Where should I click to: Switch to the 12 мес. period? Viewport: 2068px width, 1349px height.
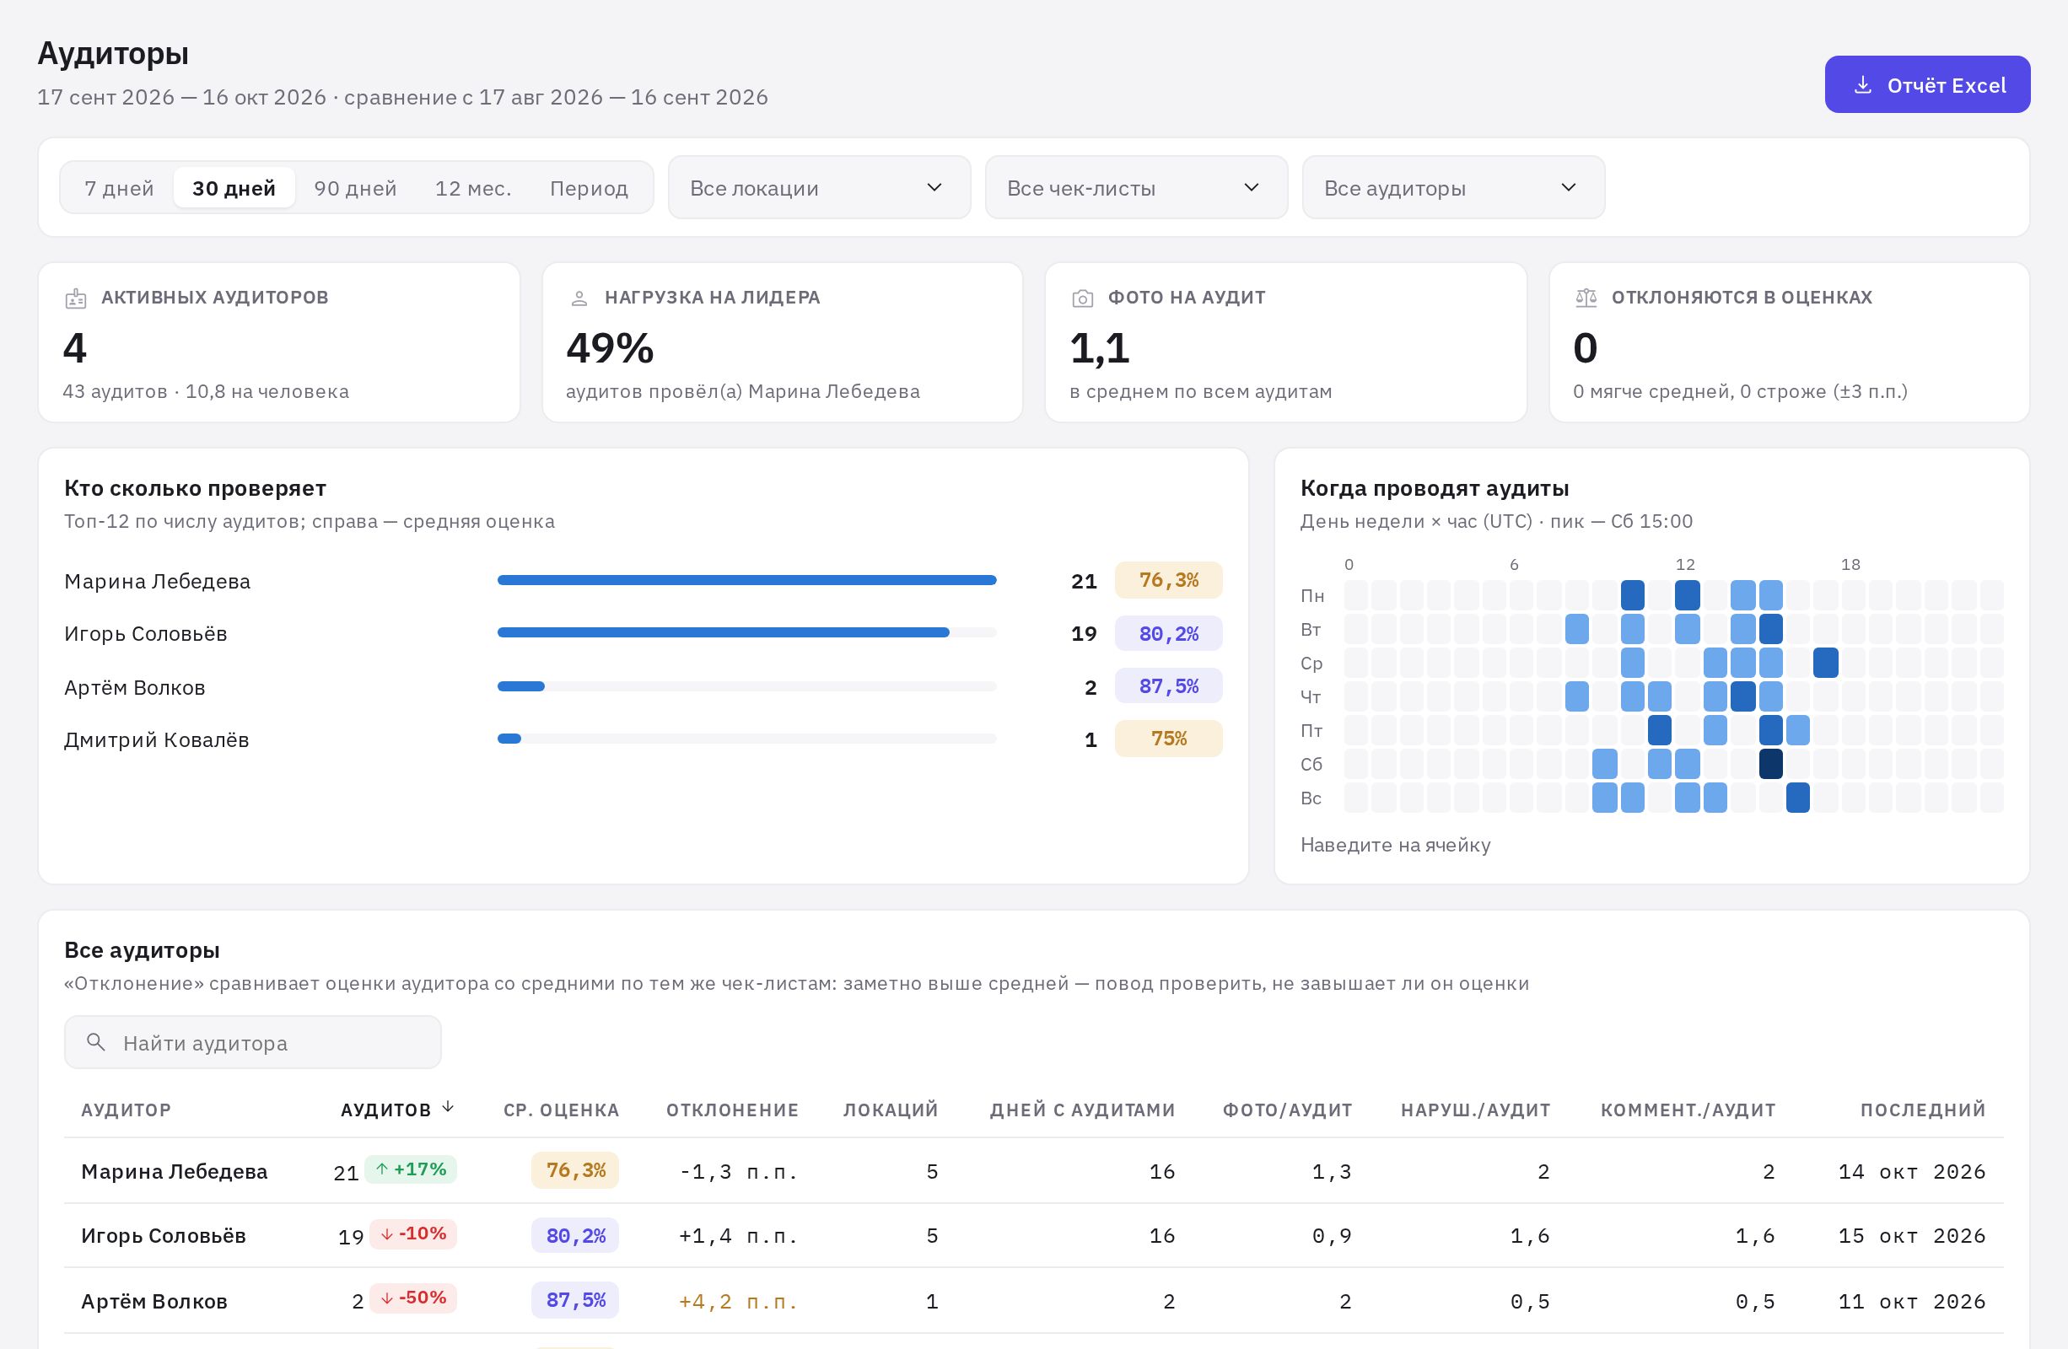pyautogui.click(x=472, y=188)
